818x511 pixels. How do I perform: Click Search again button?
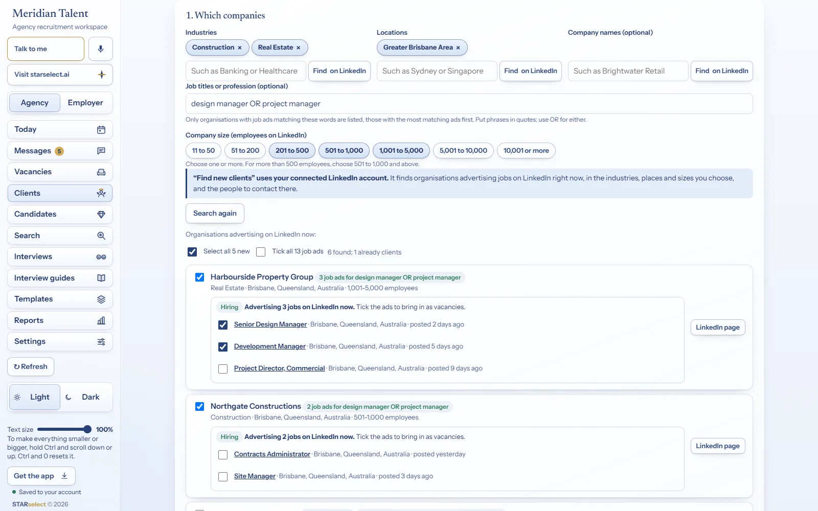click(x=215, y=214)
